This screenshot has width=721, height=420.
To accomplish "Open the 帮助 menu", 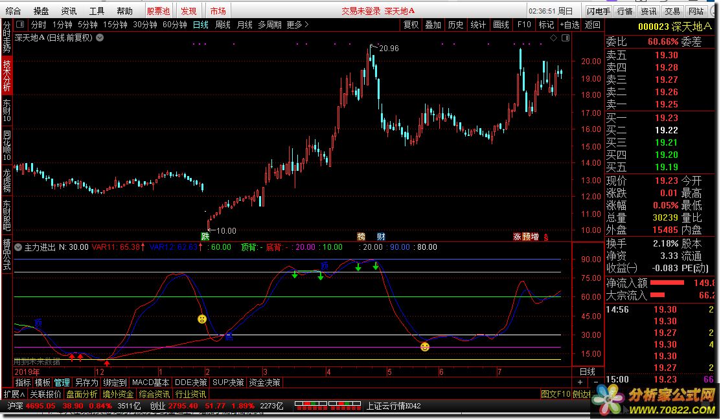I will click(x=124, y=11).
